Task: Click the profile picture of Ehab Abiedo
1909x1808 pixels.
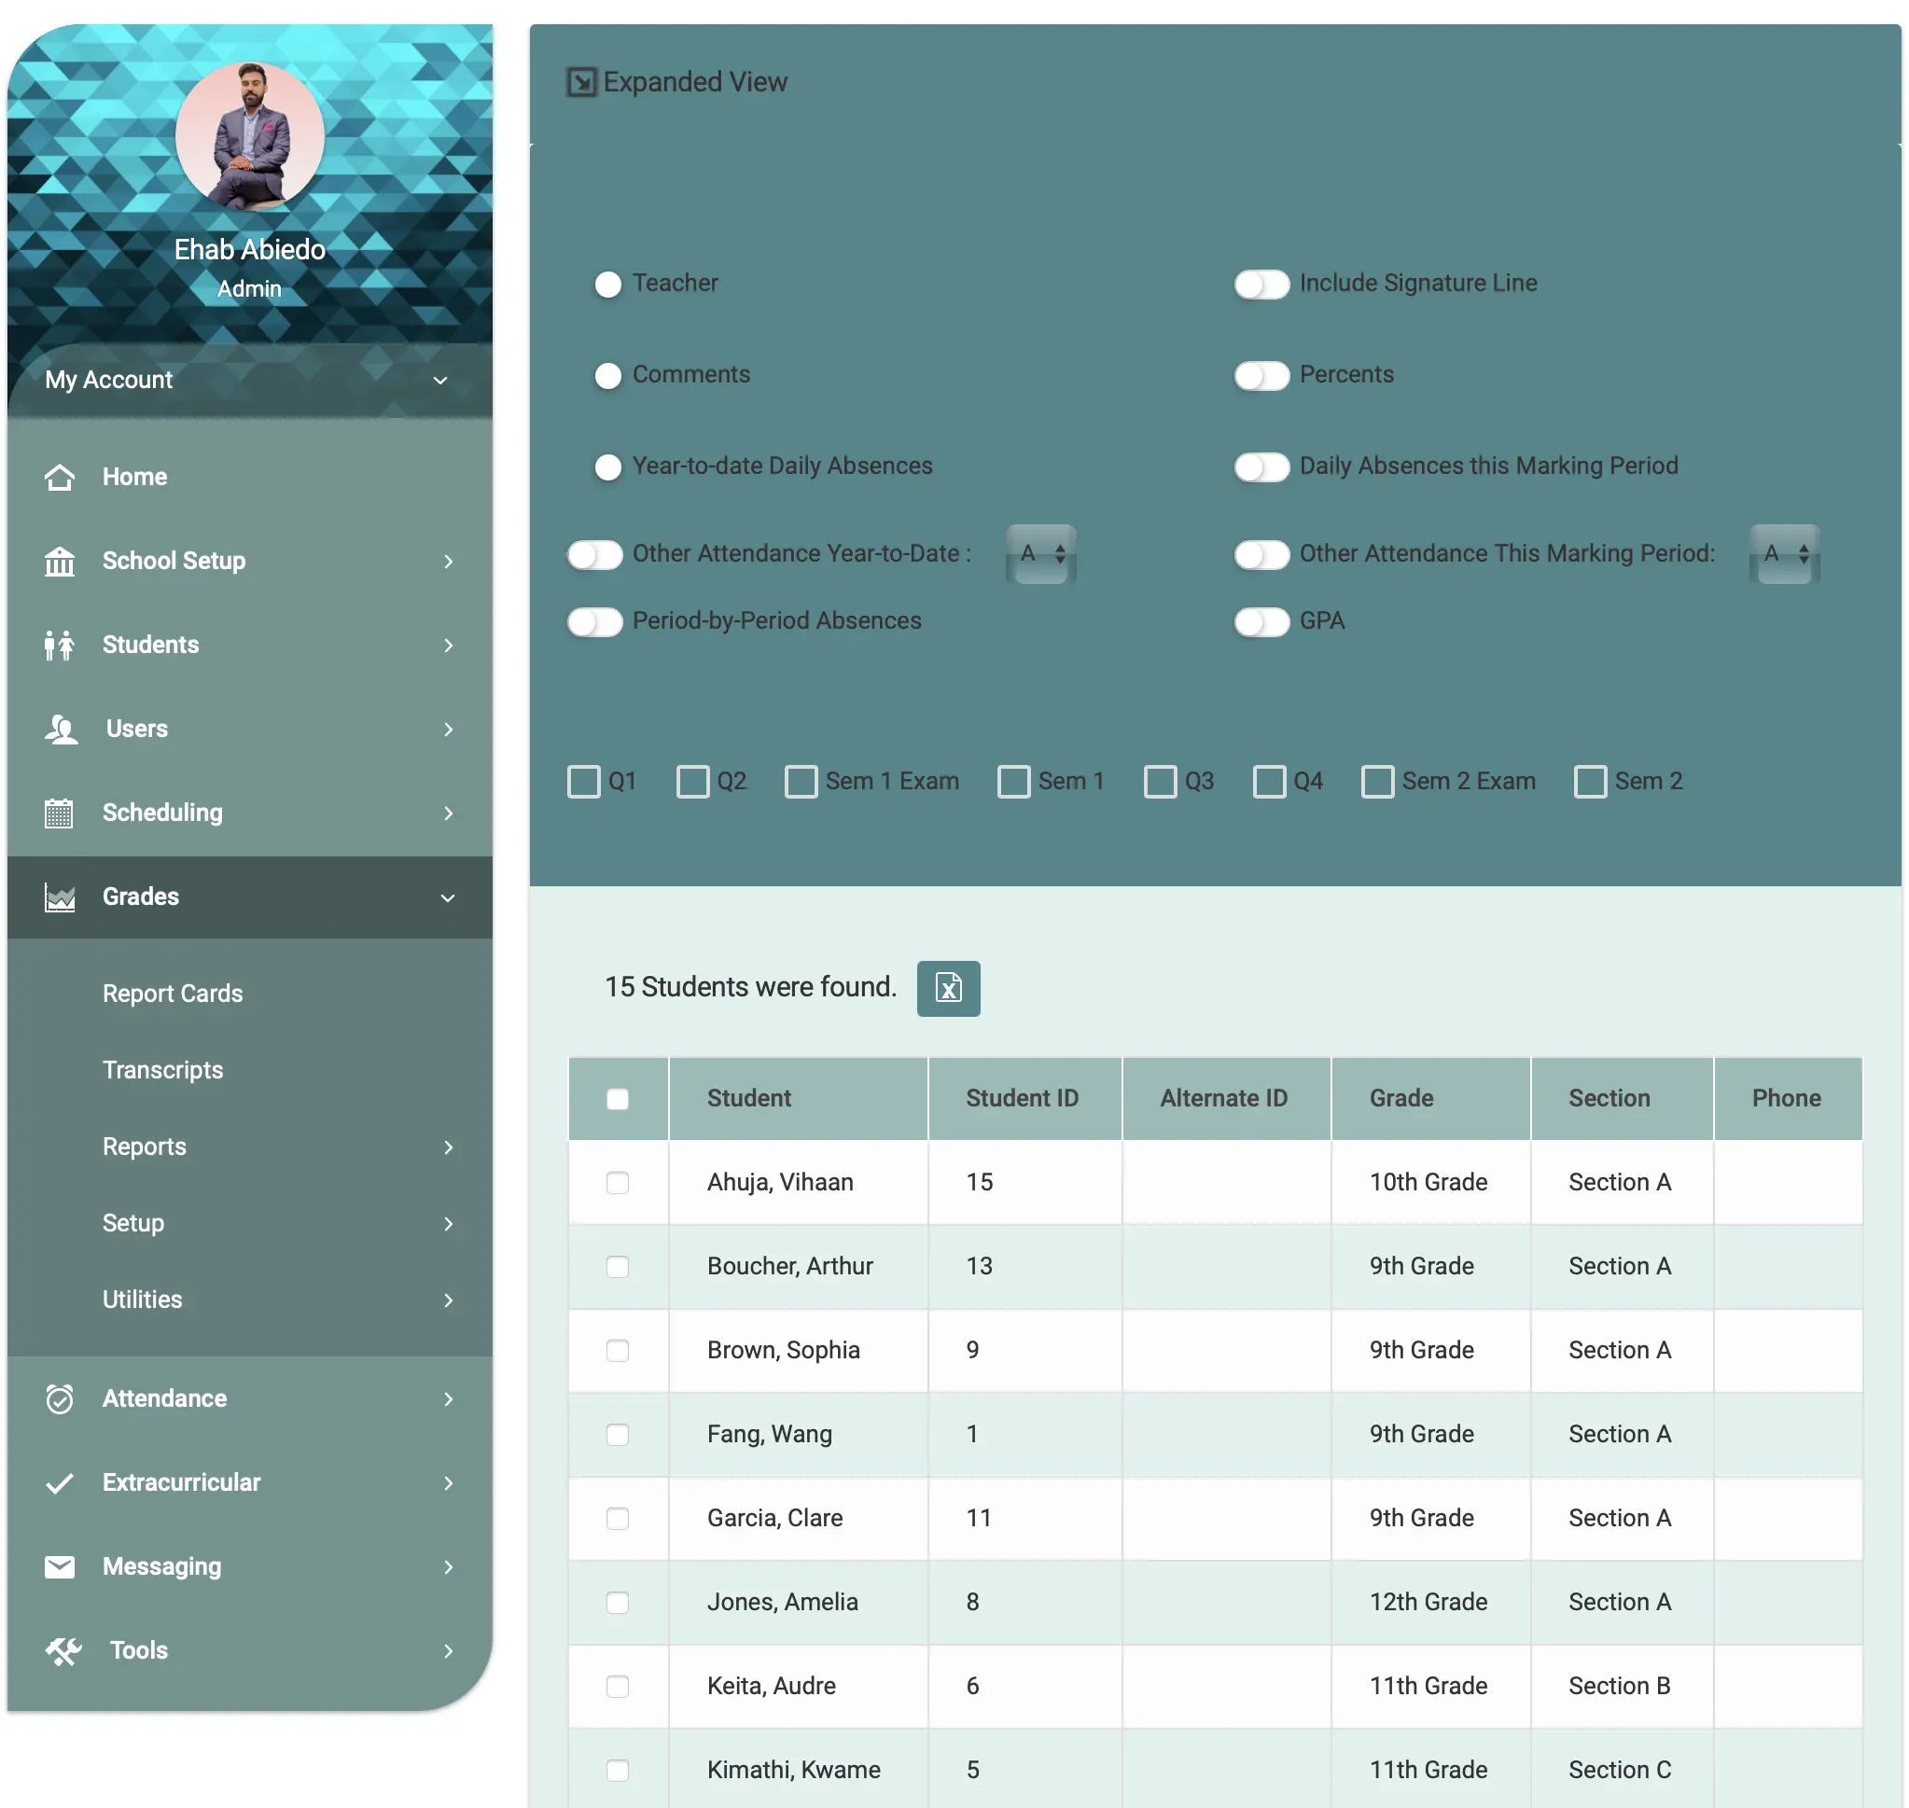Action: tap(249, 137)
